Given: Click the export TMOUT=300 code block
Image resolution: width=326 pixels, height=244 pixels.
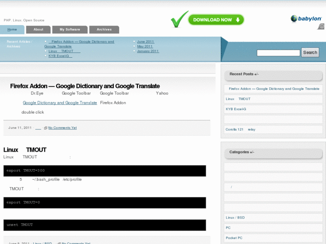Looking at the screenshot, I should [104, 171].
